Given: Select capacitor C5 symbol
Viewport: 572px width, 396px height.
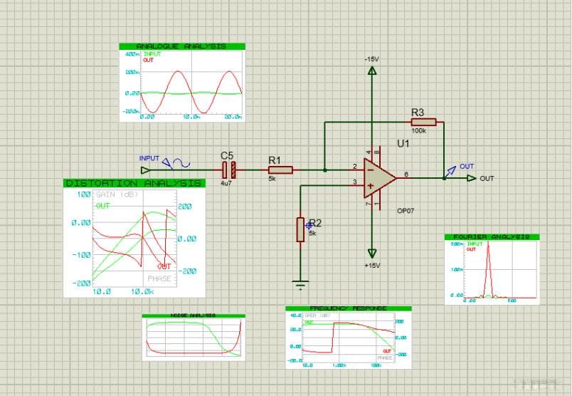Looking at the screenshot, I should (x=228, y=170).
